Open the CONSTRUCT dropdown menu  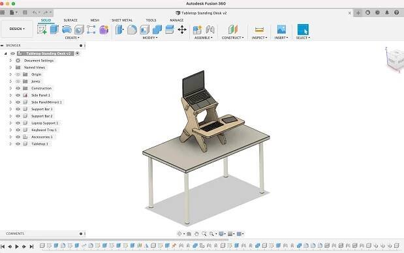(232, 38)
